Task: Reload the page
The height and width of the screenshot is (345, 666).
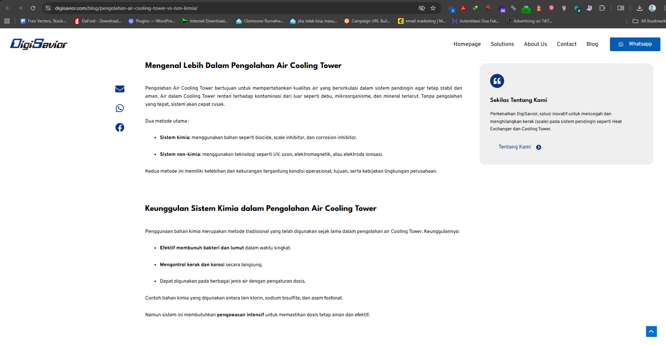Action: point(33,8)
